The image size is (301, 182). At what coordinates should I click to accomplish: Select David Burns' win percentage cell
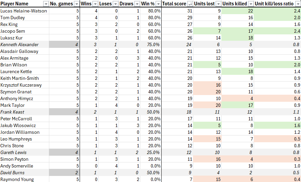151,173
